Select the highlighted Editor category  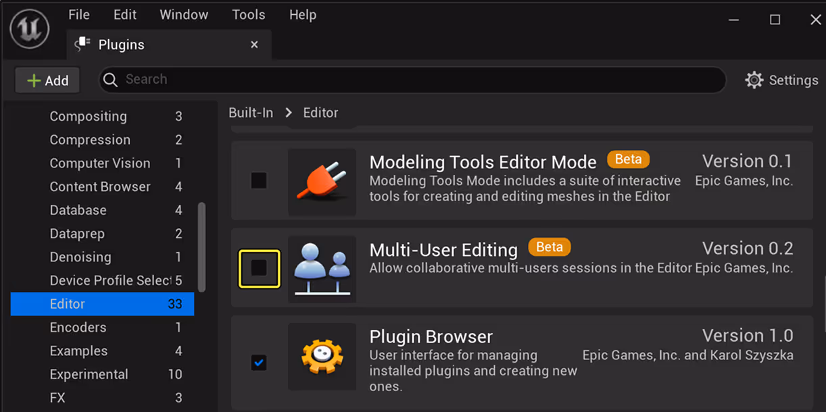point(102,304)
